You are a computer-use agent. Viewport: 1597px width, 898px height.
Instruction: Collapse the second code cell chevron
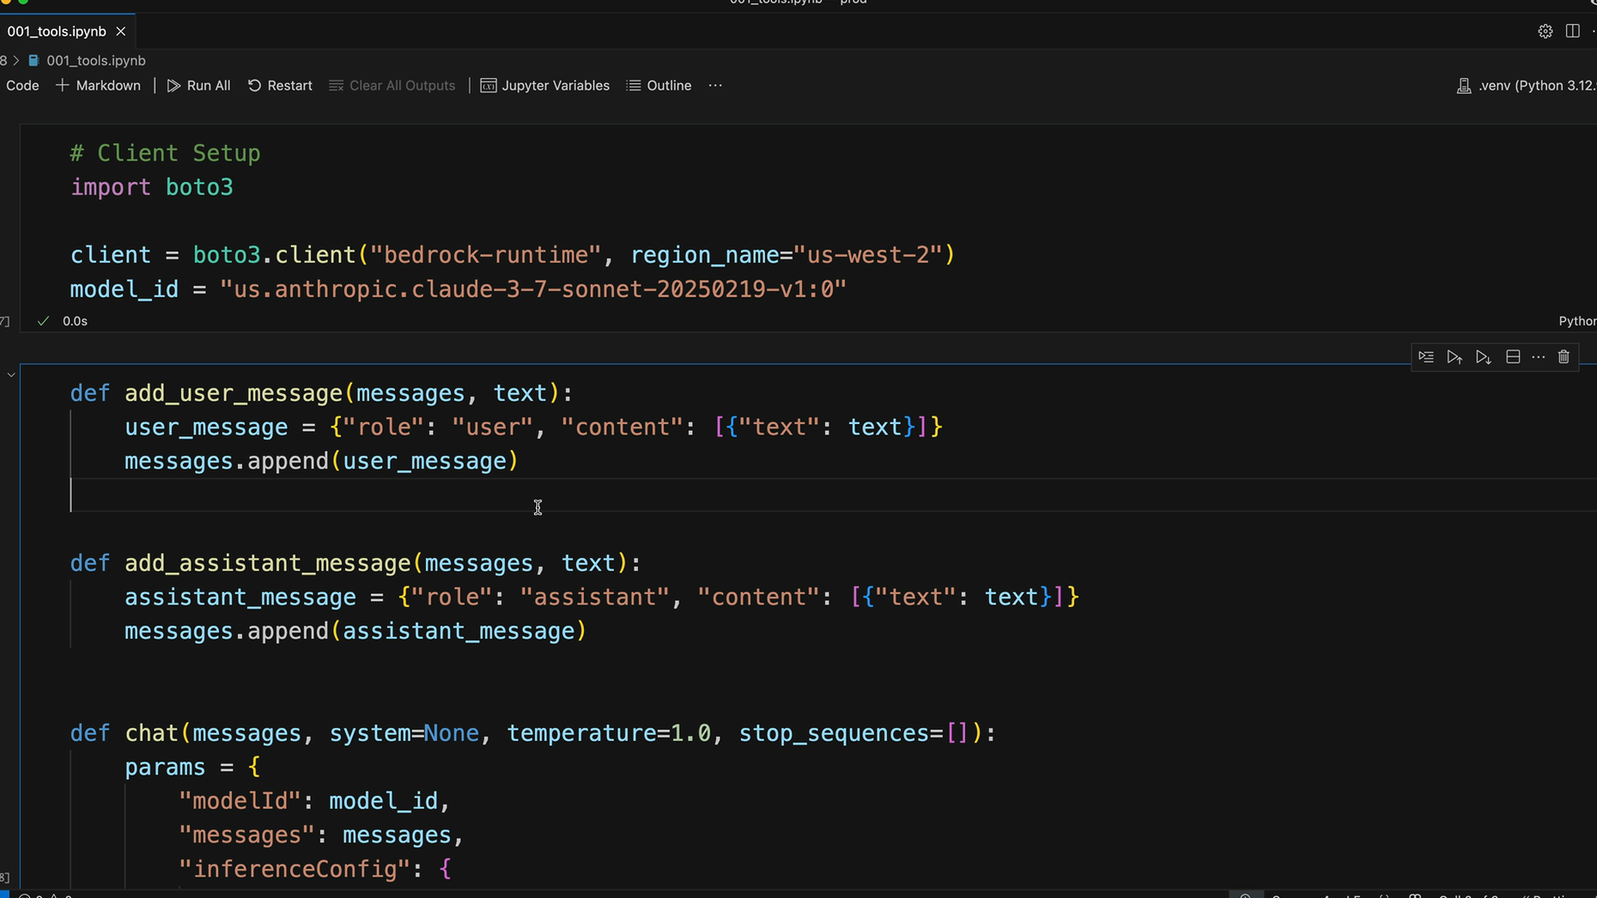pyautogui.click(x=11, y=375)
